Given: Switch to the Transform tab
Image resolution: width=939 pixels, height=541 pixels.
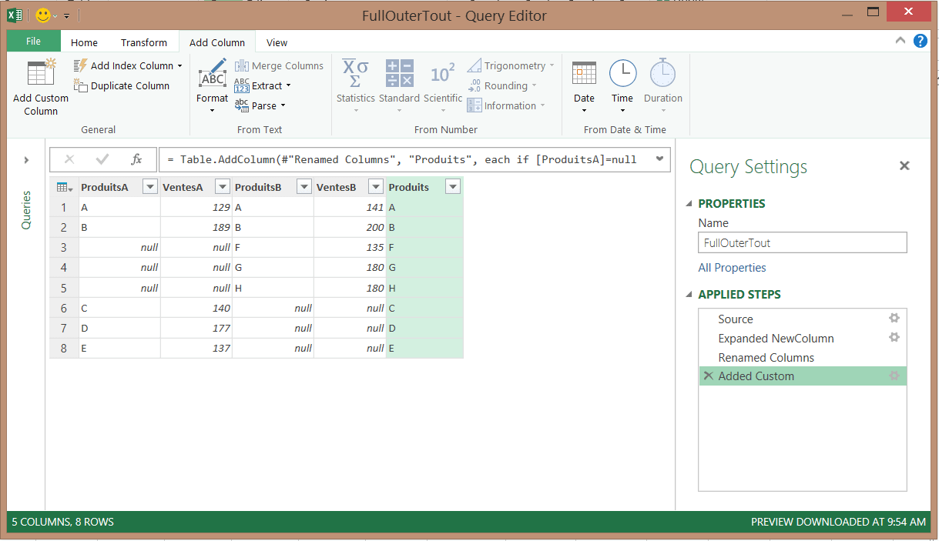Looking at the screenshot, I should [143, 42].
